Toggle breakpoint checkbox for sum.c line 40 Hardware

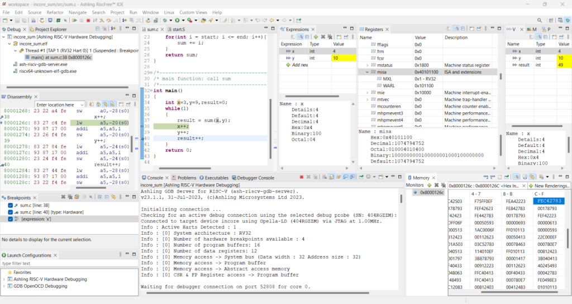[x=10, y=212]
